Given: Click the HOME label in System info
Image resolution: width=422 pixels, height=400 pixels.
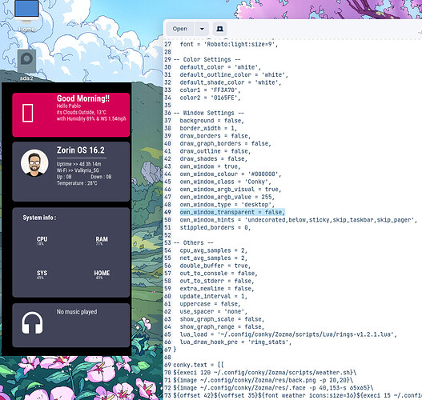Looking at the screenshot, I should (102, 273).
